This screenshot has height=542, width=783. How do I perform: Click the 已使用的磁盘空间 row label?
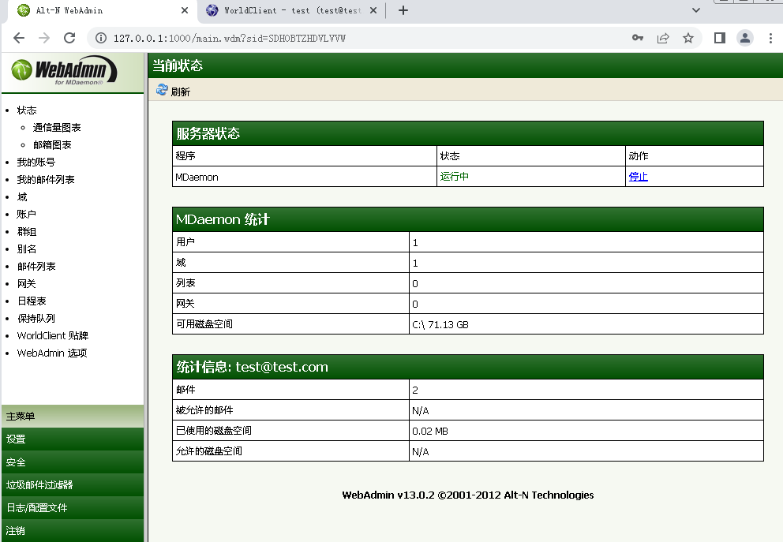click(x=214, y=431)
